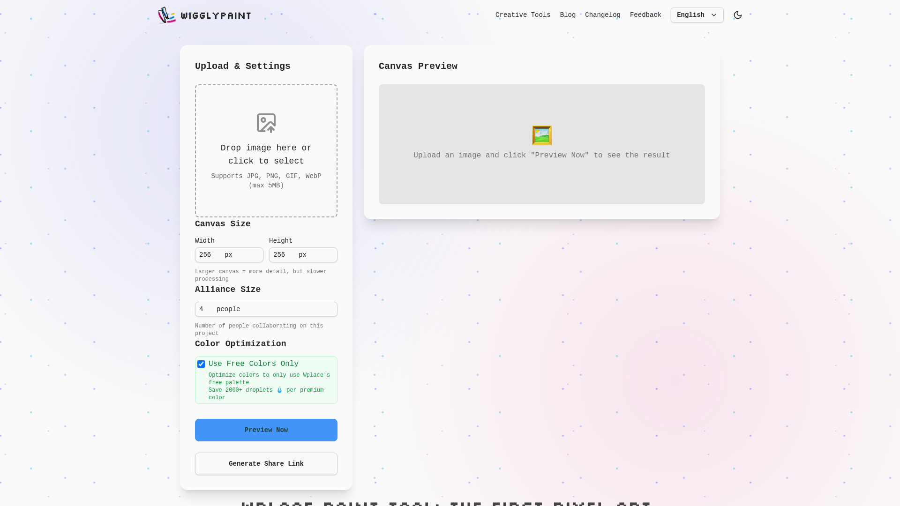This screenshot has width=900, height=506.
Task: Click the picture frame icon in Canvas Preview
Action: point(541,135)
